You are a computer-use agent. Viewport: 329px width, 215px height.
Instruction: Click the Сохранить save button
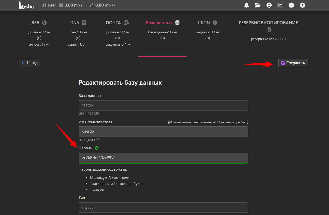pos(293,63)
